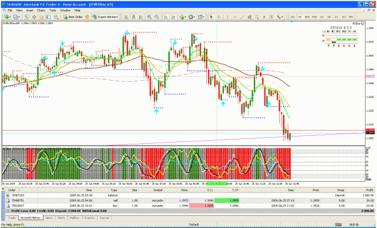Image resolution: width=377 pixels, height=228 pixels.
Task: Switch to the Journal tab
Action: point(104,218)
